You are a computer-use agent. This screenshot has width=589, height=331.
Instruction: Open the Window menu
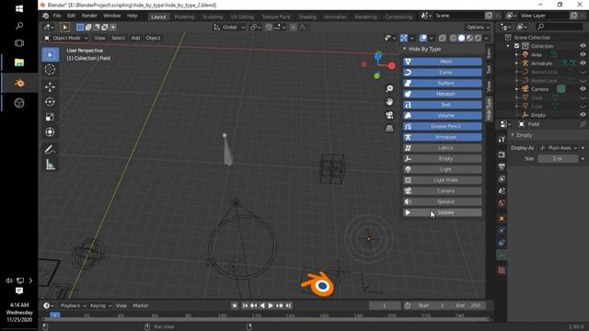(112, 16)
